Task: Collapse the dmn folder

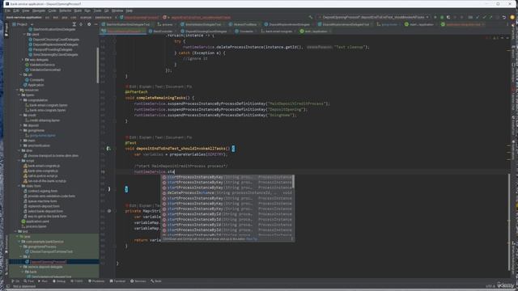Action: pyautogui.click(x=19, y=151)
